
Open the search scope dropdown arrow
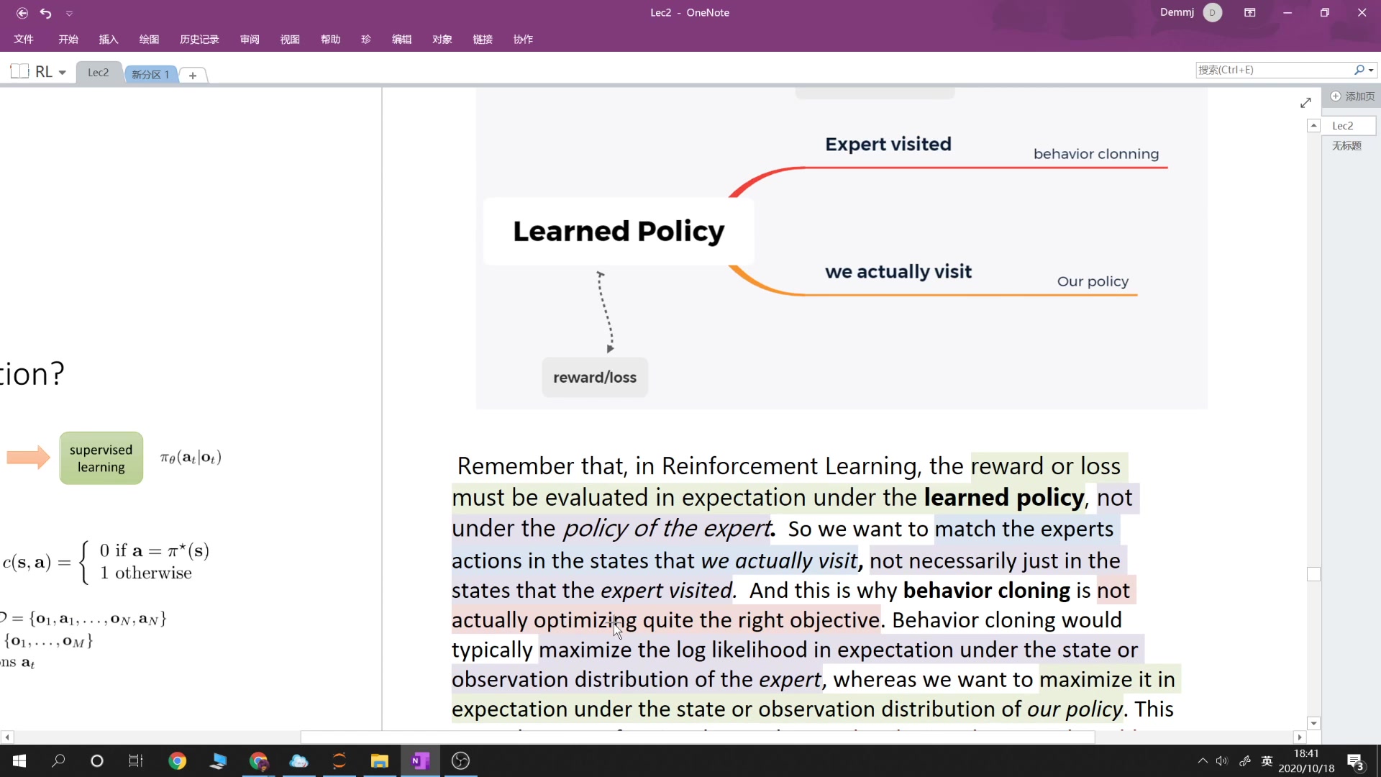click(1372, 70)
